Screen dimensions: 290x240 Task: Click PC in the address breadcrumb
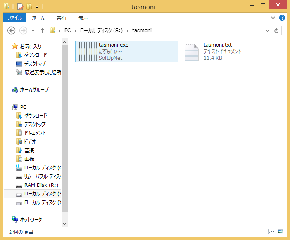[67, 31]
